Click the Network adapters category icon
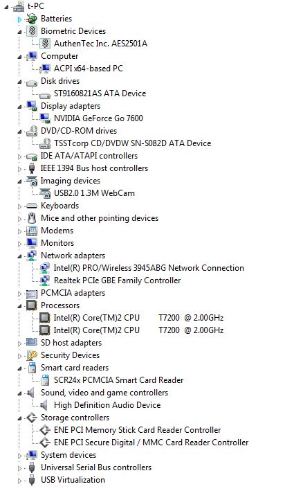 point(32,256)
